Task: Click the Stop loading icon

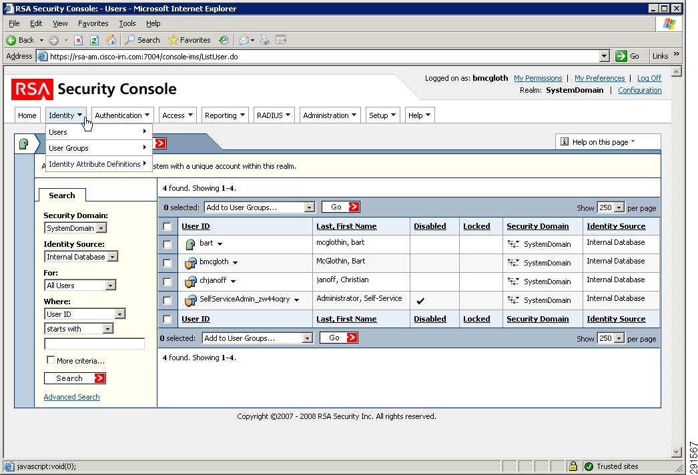Action: [78, 41]
